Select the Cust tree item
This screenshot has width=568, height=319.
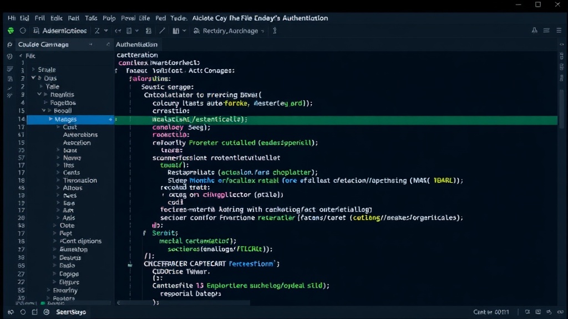(x=69, y=127)
